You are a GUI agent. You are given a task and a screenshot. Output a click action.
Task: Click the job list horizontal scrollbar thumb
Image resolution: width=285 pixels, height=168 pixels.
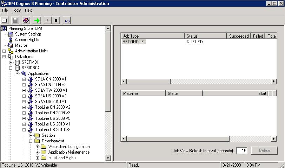pos(149,82)
